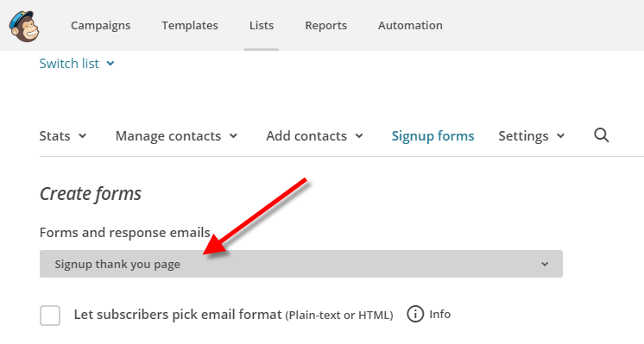Open the Signup forms link
The height and width of the screenshot is (344, 644).
click(x=432, y=135)
